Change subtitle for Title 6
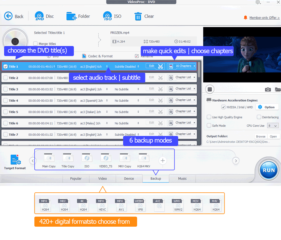Image resolution: width=281 pixels, height=240 pixels. coord(138,123)
